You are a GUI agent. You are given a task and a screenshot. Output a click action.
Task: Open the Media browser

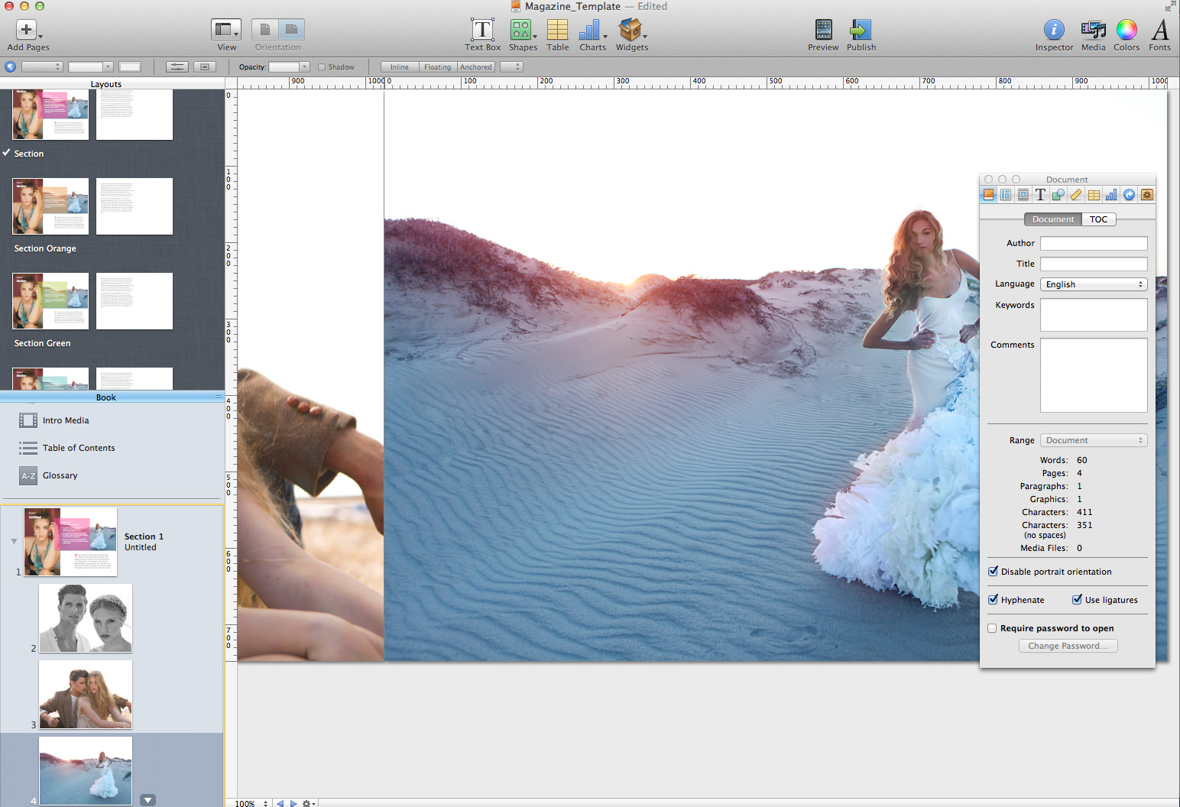coord(1093,30)
